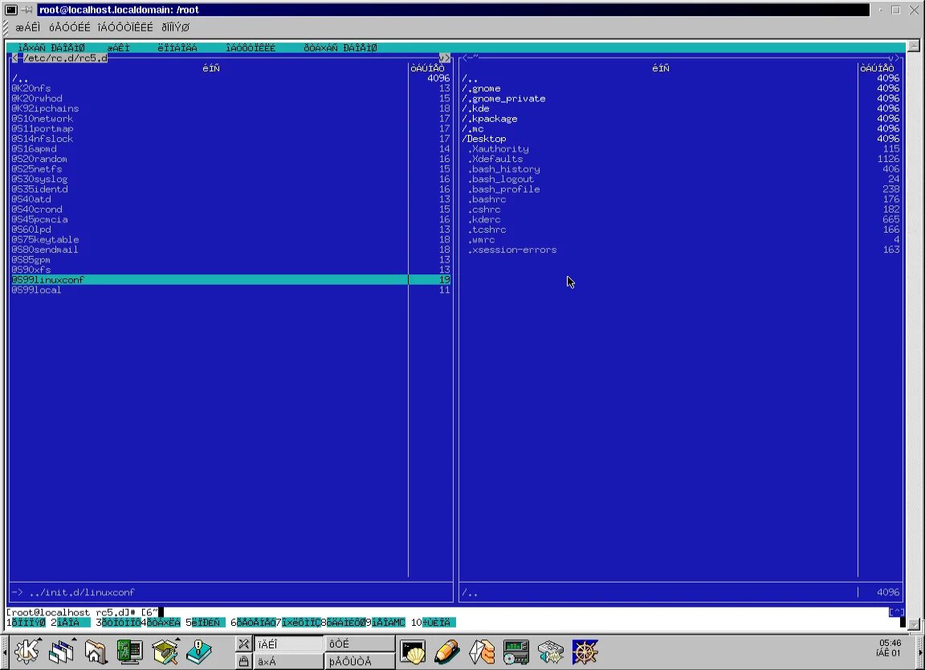
Task: Open the 'æÁÊÌ' file menu in the cyan MC bar
Action: point(119,47)
